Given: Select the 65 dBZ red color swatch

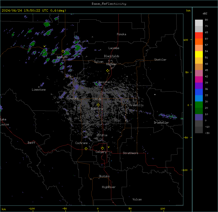Looking at the screenshot, I should point(199,35).
